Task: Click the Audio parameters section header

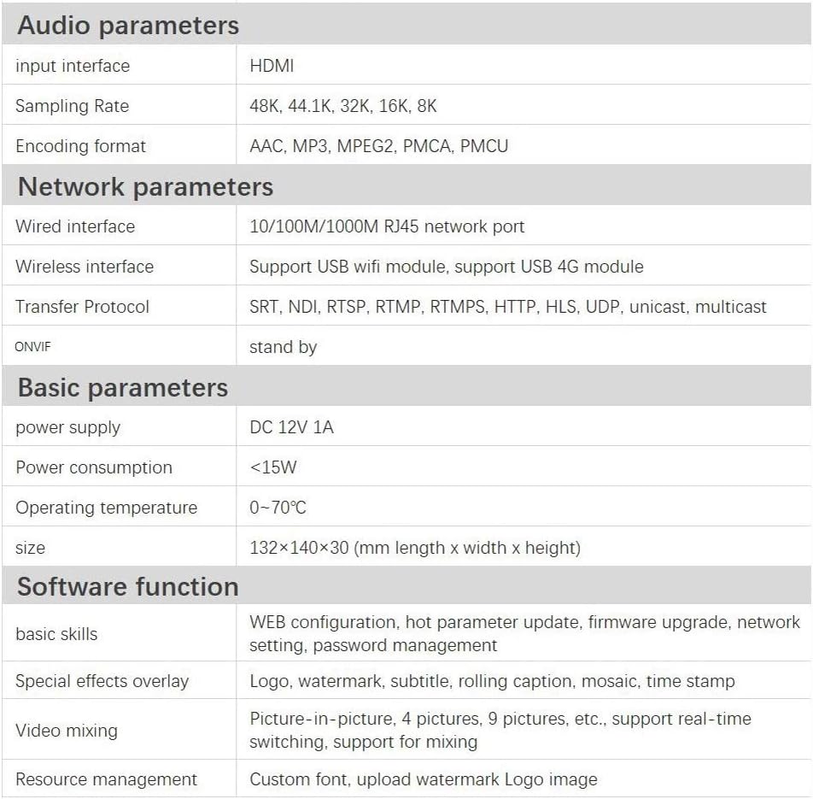Action: 128,25
